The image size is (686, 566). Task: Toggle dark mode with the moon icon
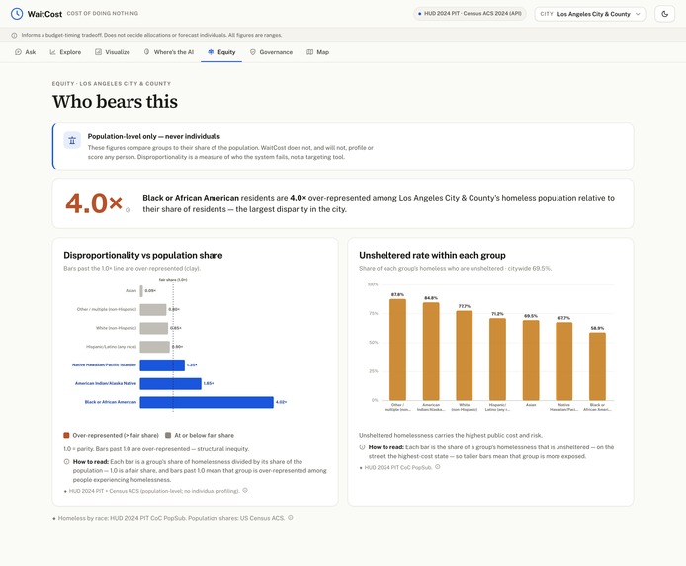coord(664,14)
